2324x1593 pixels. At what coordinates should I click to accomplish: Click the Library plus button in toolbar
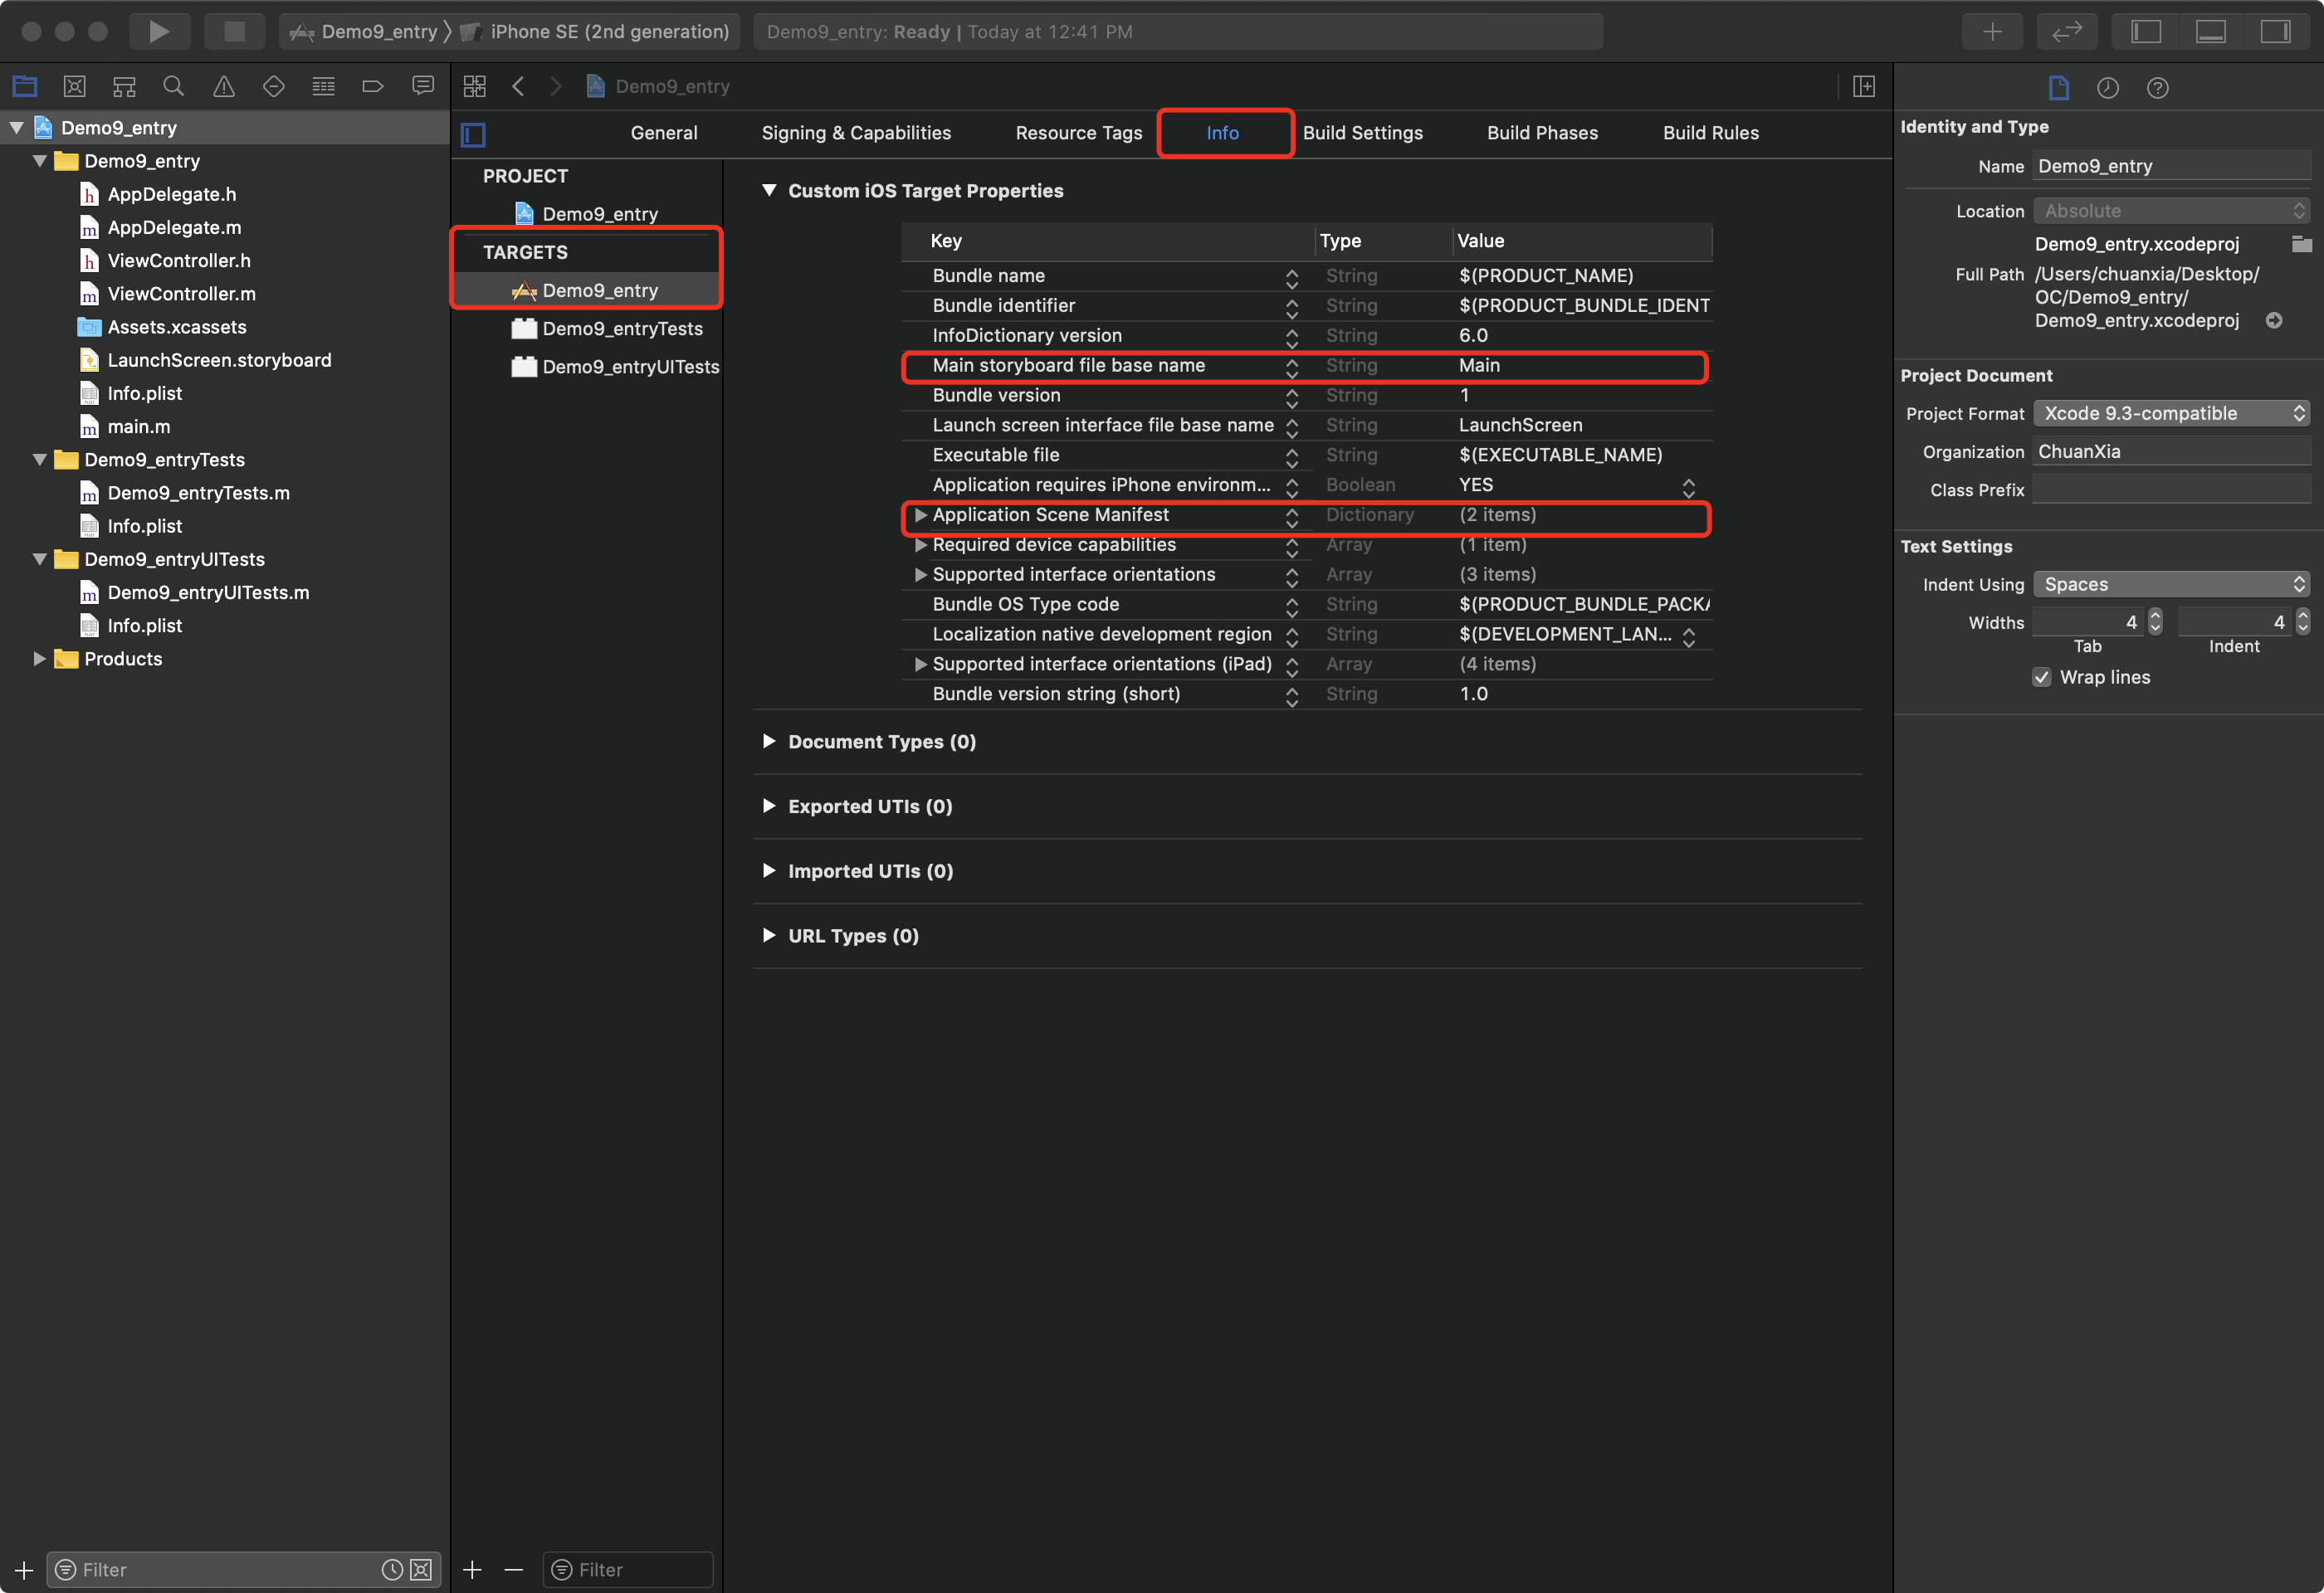[x=1992, y=31]
